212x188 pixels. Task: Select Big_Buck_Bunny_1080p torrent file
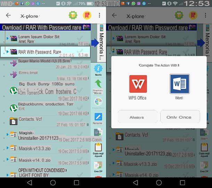coord(45,91)
